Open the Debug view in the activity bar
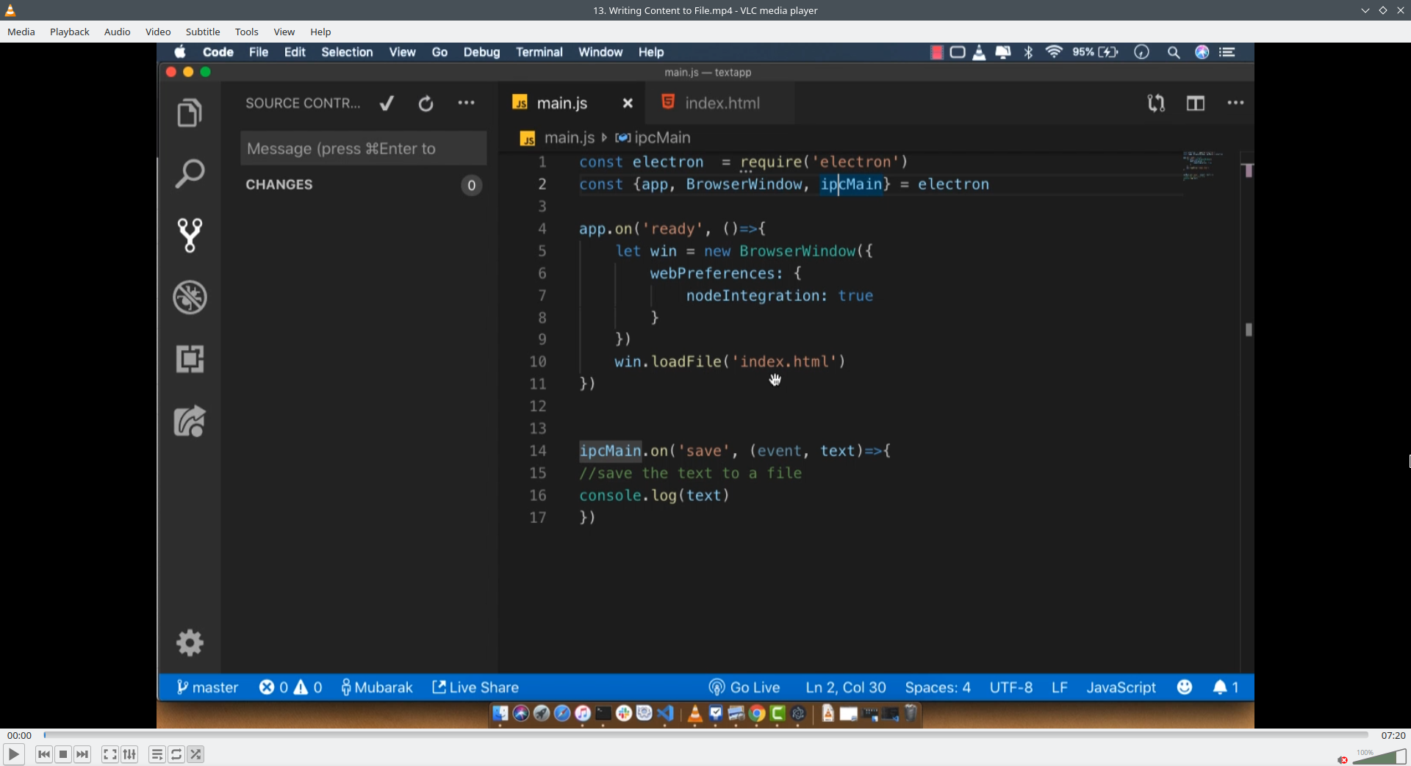 pyautogui.click(x=190, y=297)
